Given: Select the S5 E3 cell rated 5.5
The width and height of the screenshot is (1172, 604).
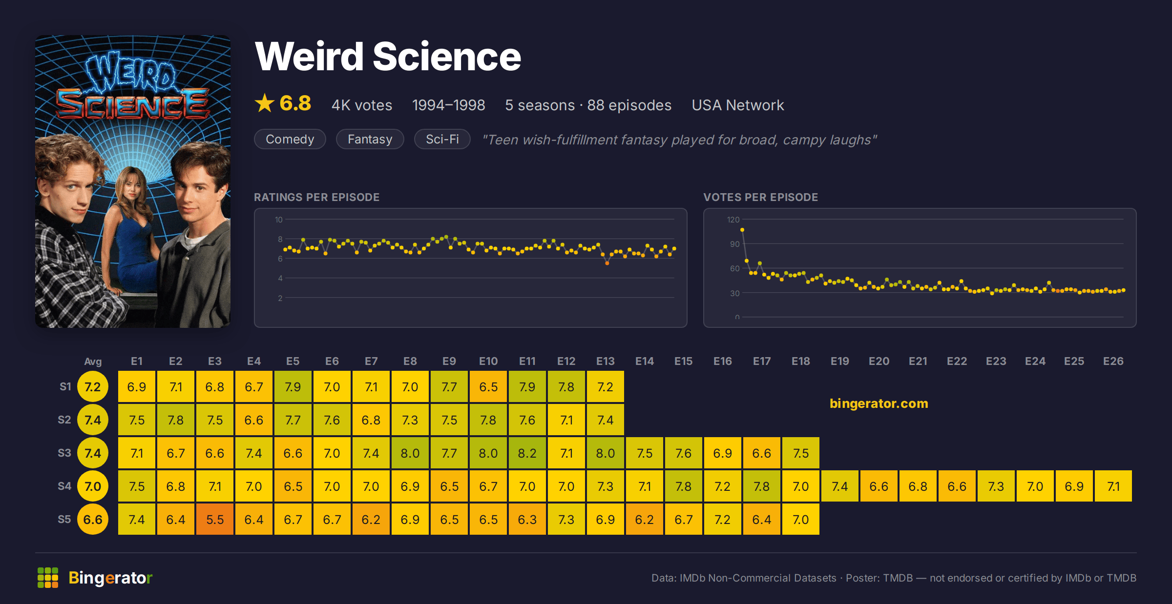Looking at the screenshot, I should [215, 520].
